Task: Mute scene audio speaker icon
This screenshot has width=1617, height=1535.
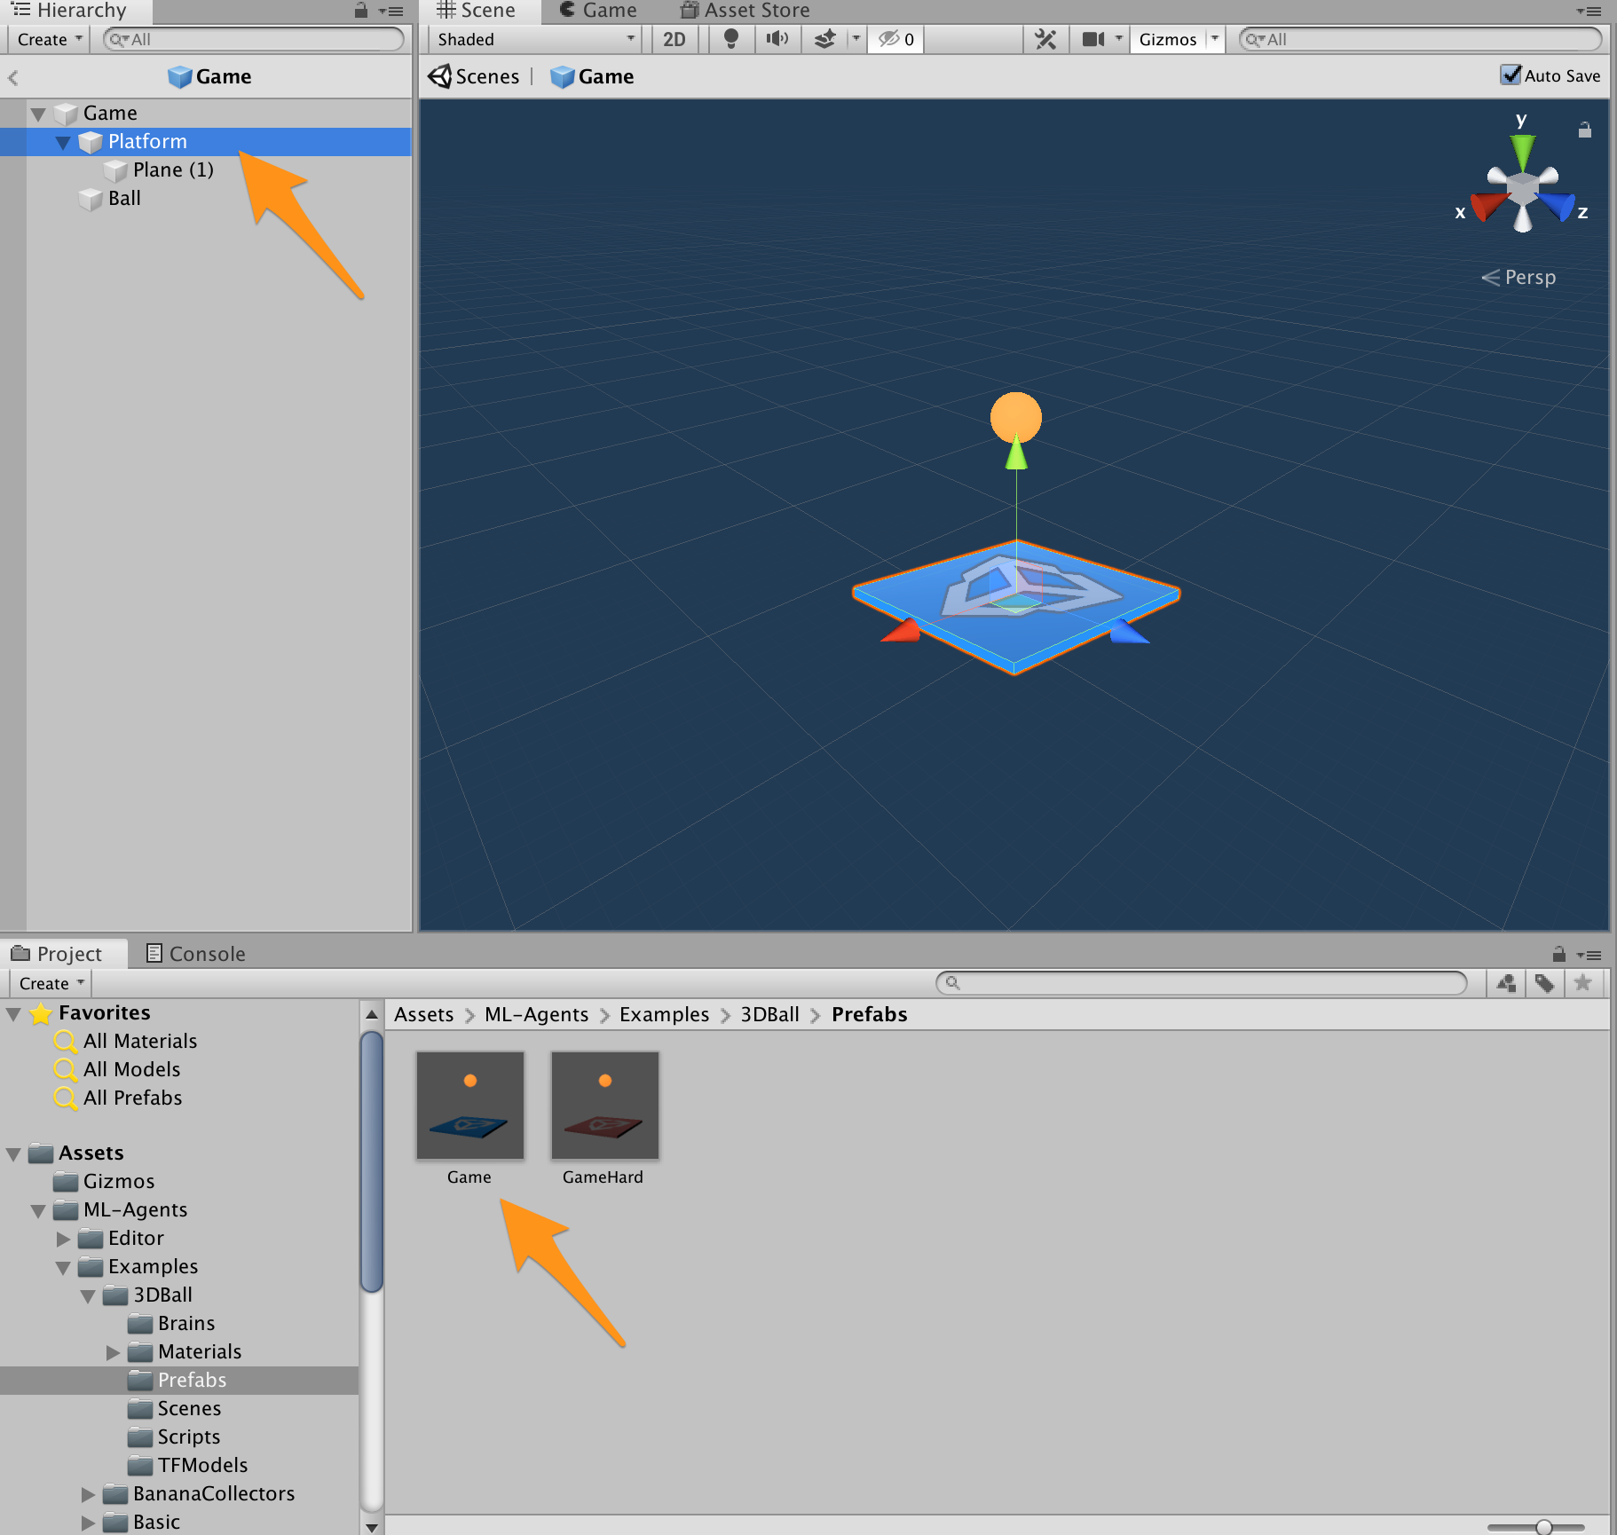Action: tap(777, 39)
